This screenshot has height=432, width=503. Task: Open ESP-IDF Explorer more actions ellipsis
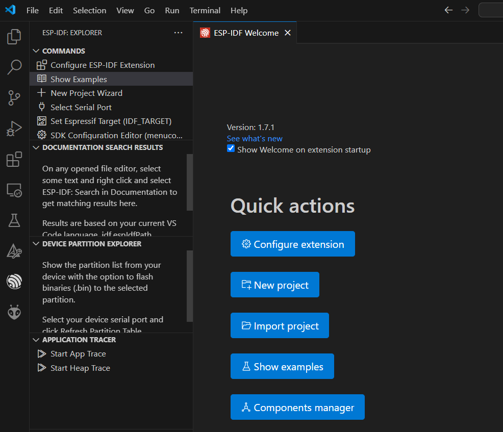coord(178,33)
